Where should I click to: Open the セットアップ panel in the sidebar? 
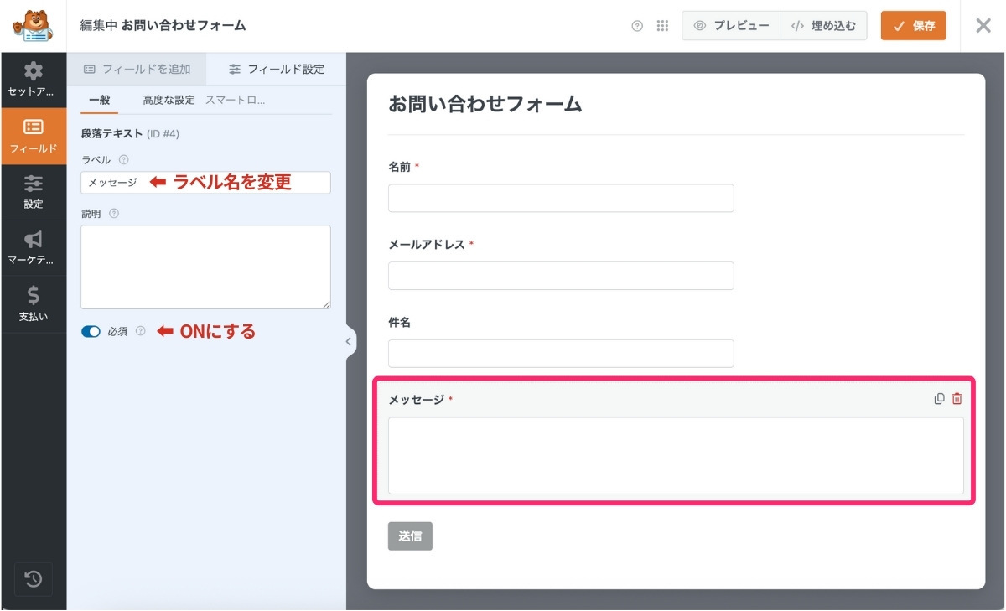tap(33, 79)
